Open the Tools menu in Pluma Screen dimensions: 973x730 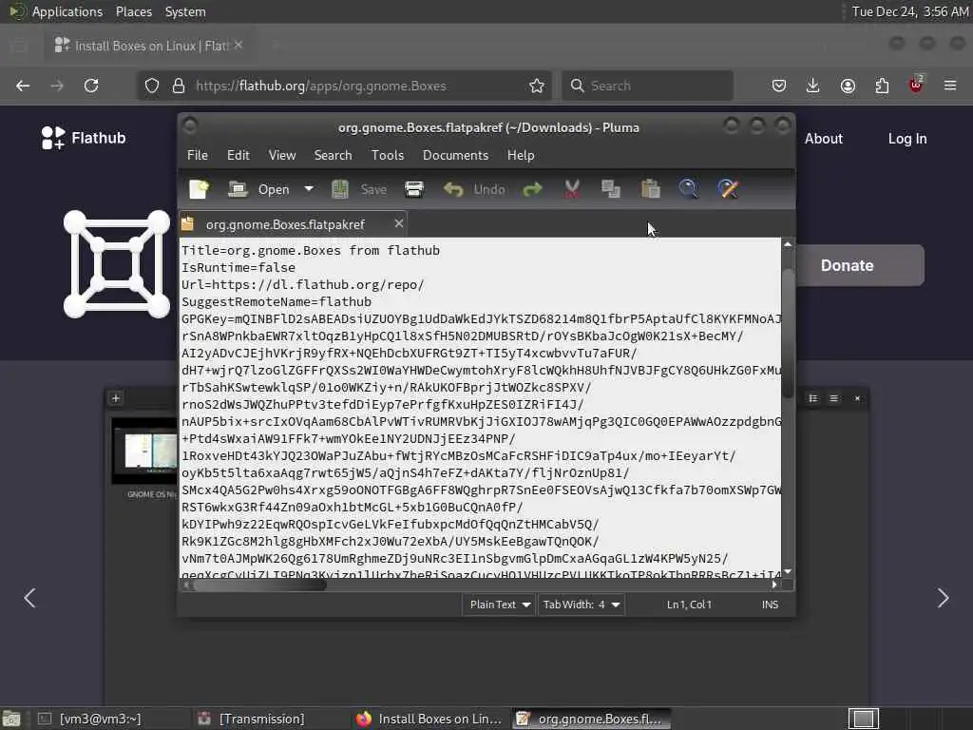click(388, 155)
